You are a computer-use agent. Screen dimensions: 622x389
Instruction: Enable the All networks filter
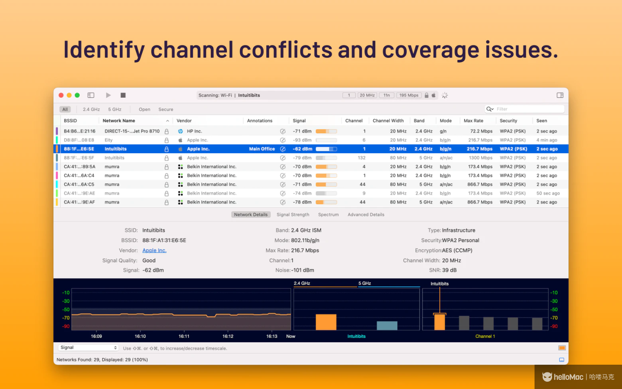65,109
